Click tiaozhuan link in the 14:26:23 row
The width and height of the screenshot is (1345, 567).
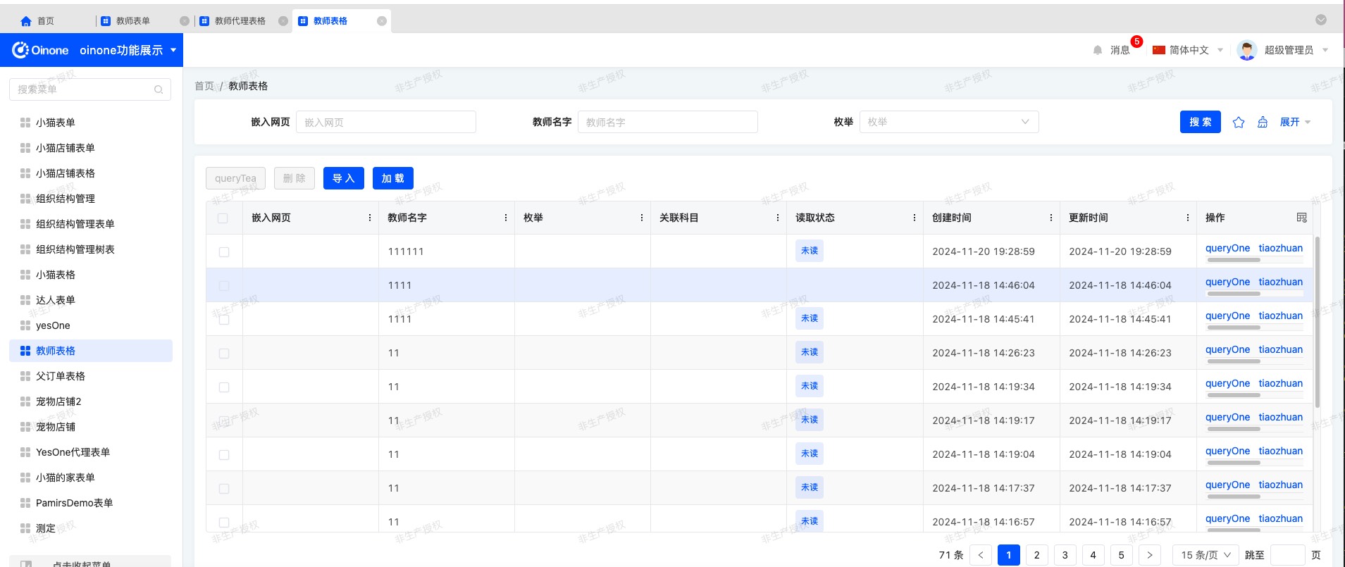point(1281,349)
